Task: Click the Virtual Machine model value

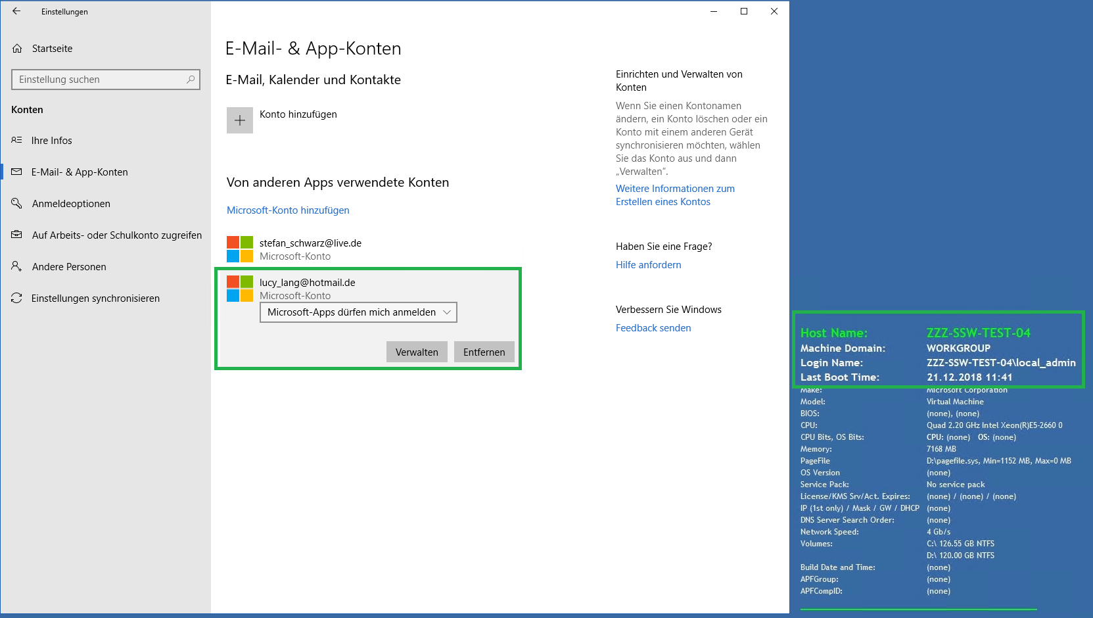Action: 955,402
